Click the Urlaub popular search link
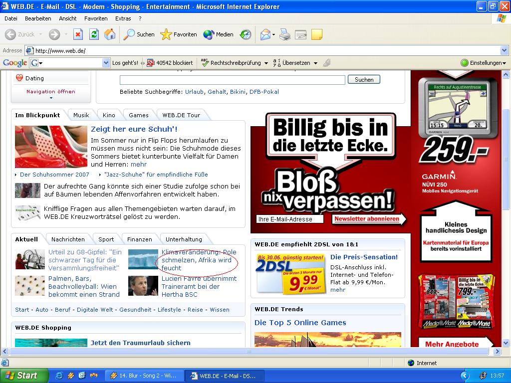Viewport: 511px width, 383px height. point(194,92)
